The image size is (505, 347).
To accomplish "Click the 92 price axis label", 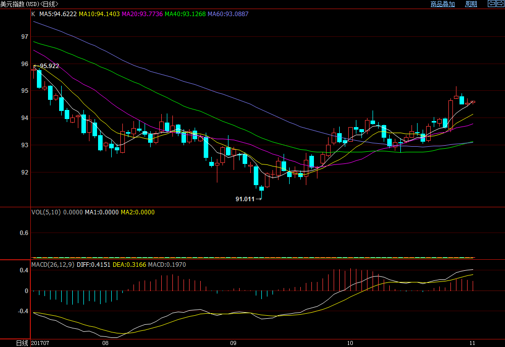I will coord(25,172).
